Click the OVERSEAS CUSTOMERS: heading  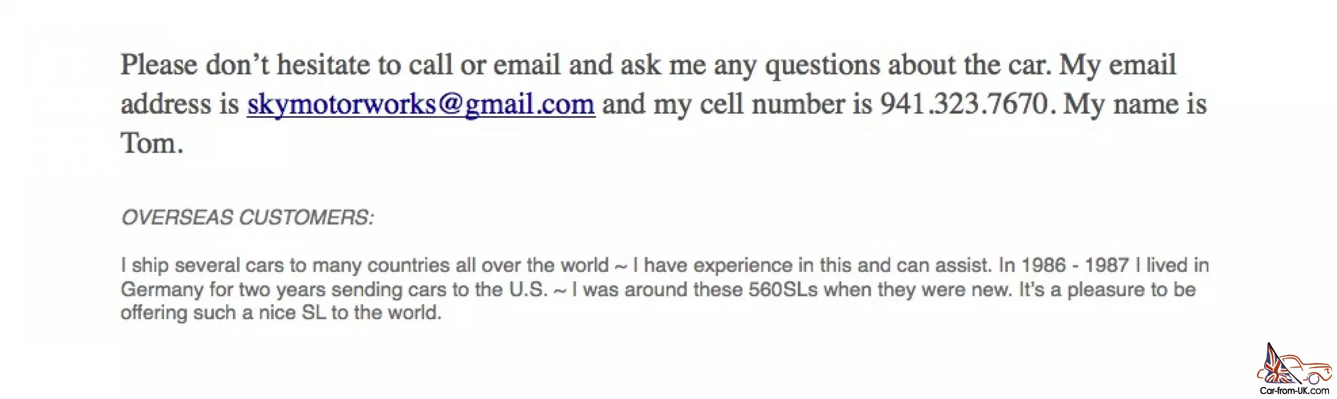tap(247, 217)
